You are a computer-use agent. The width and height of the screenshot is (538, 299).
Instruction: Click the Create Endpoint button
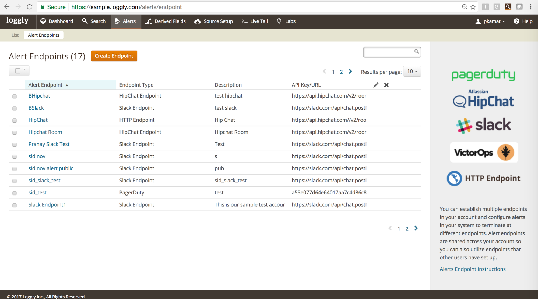[x=114, y=56]
